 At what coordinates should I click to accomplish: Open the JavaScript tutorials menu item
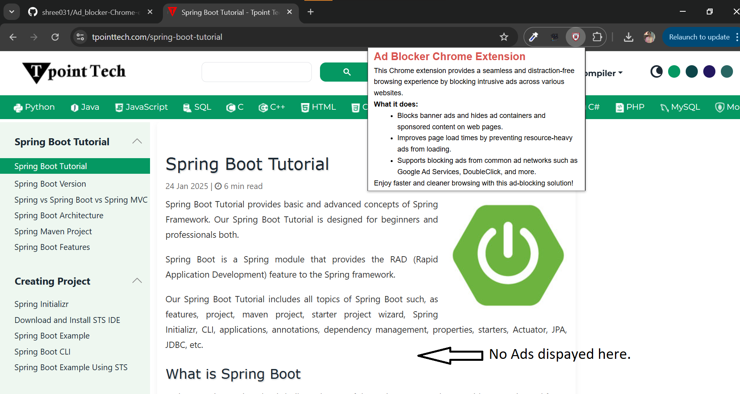[x=141, y=107]
